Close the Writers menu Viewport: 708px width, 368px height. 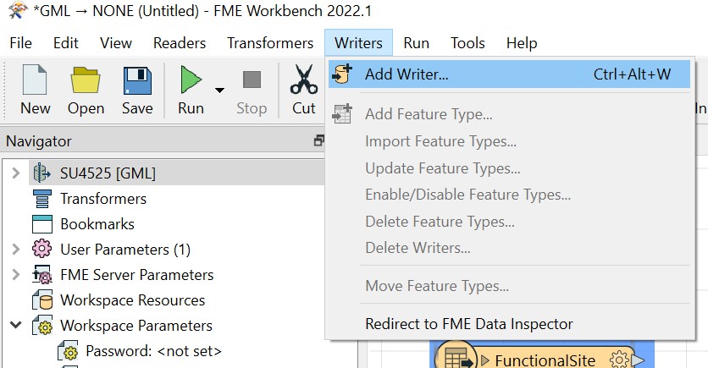358,43
